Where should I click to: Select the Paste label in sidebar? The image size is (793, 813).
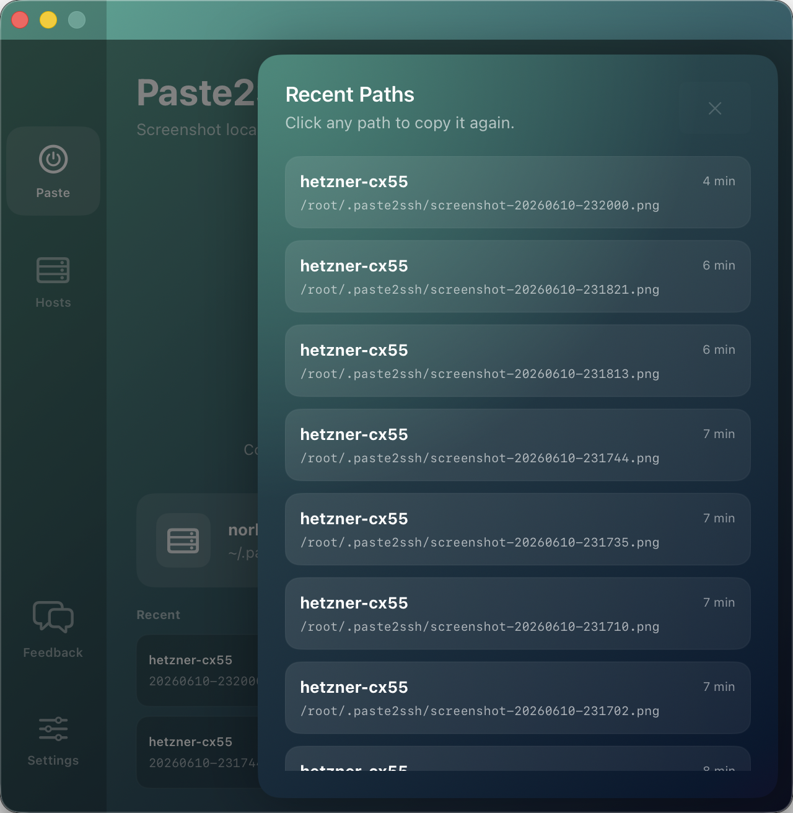coord(53,193)
